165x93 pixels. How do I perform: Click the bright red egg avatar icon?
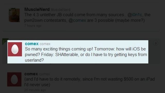pyautogui.click(x=15, y=49)
